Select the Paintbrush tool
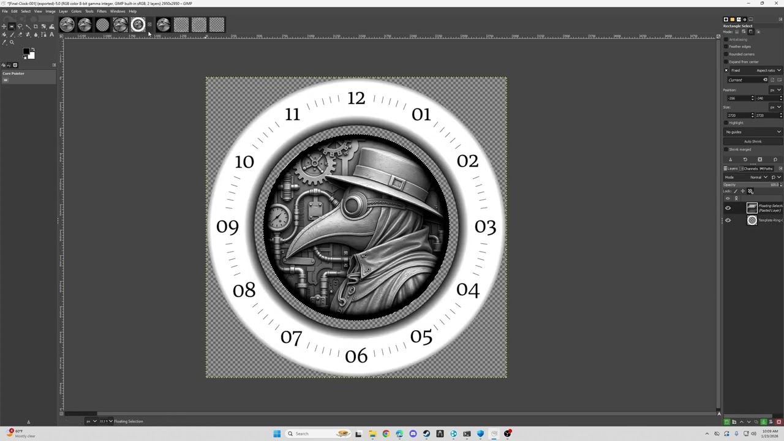Viewport: 784px width, 441px height. coord(12,34)
